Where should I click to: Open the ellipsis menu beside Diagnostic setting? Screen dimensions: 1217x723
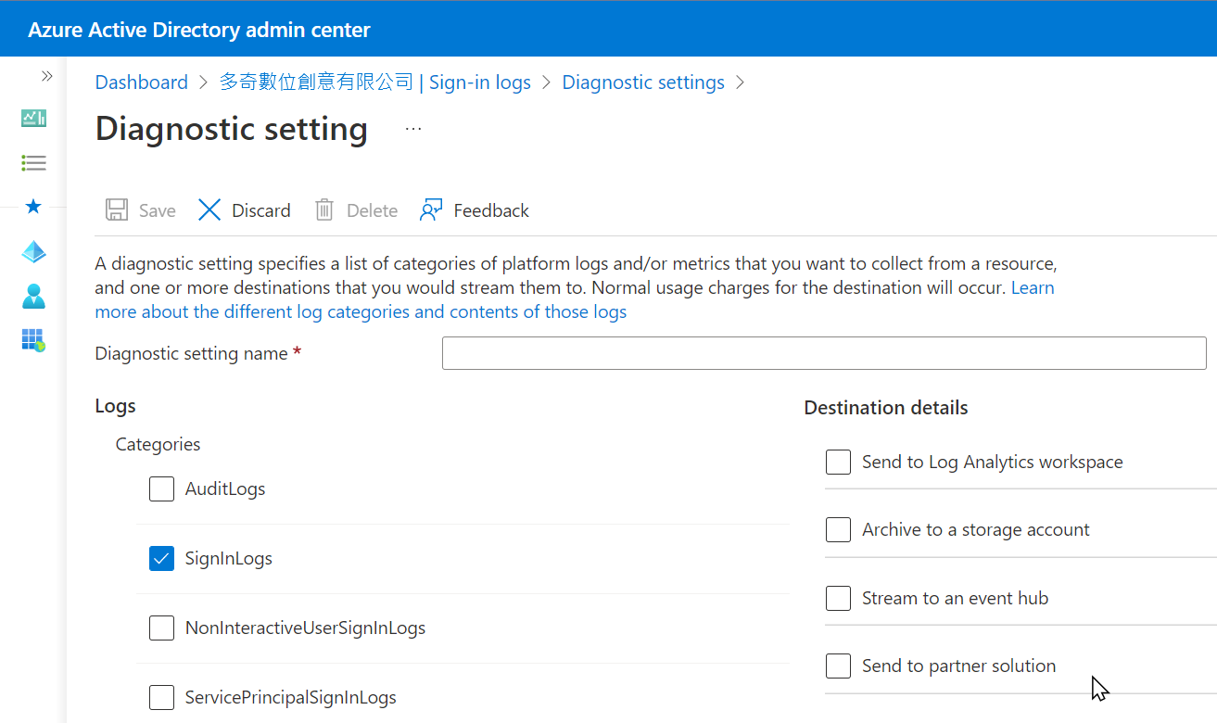[x=413, y=129]
